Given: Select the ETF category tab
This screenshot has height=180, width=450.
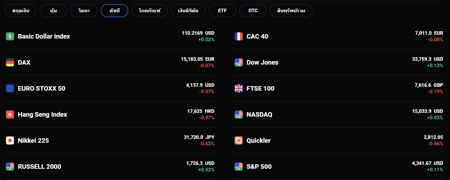Looking at the screenshot, I should pyautogui.click(x=222, y=11).
